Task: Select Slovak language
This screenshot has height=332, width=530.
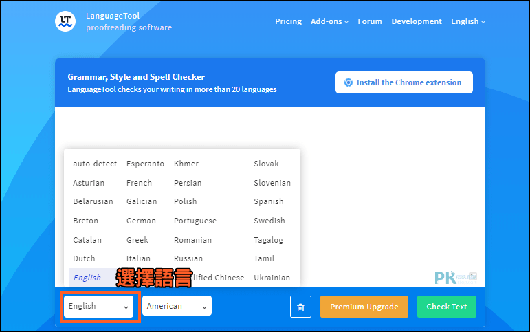Action: click(x=266, y=164)
